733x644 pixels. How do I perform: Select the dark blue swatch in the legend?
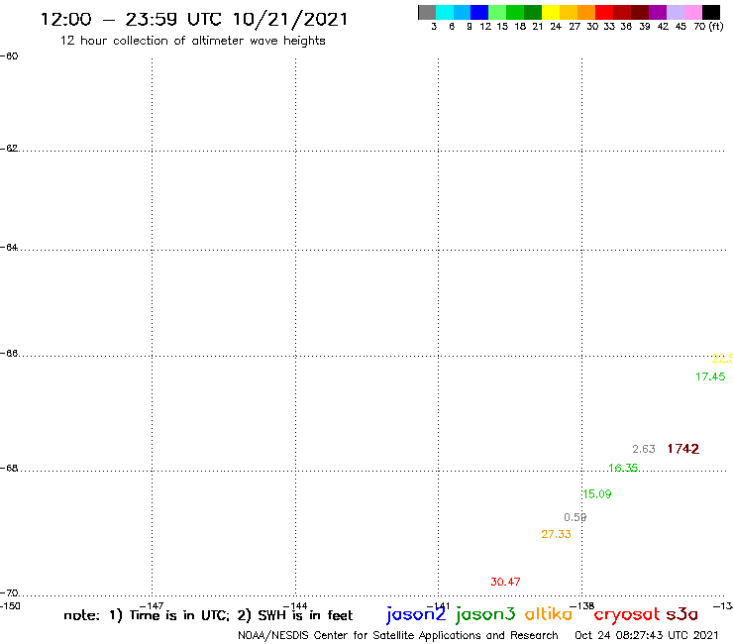tap(479, 12)
